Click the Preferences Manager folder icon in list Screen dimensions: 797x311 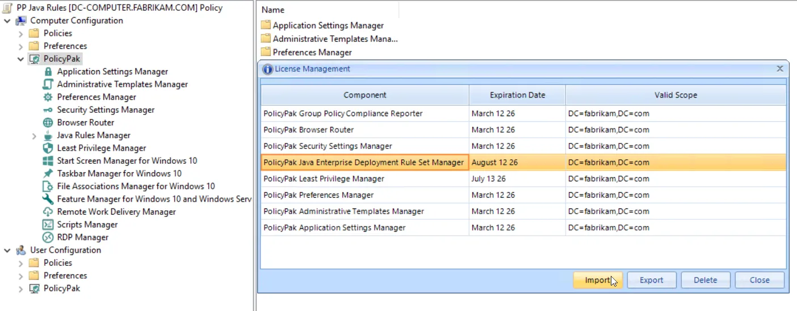[x=266, y=52]
